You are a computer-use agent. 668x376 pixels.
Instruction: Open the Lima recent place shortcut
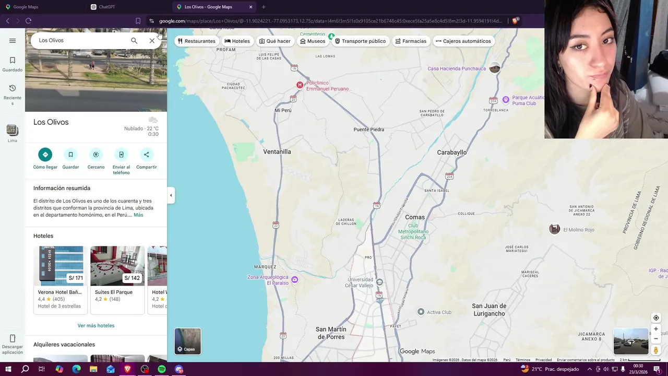[x=13, y=133]
